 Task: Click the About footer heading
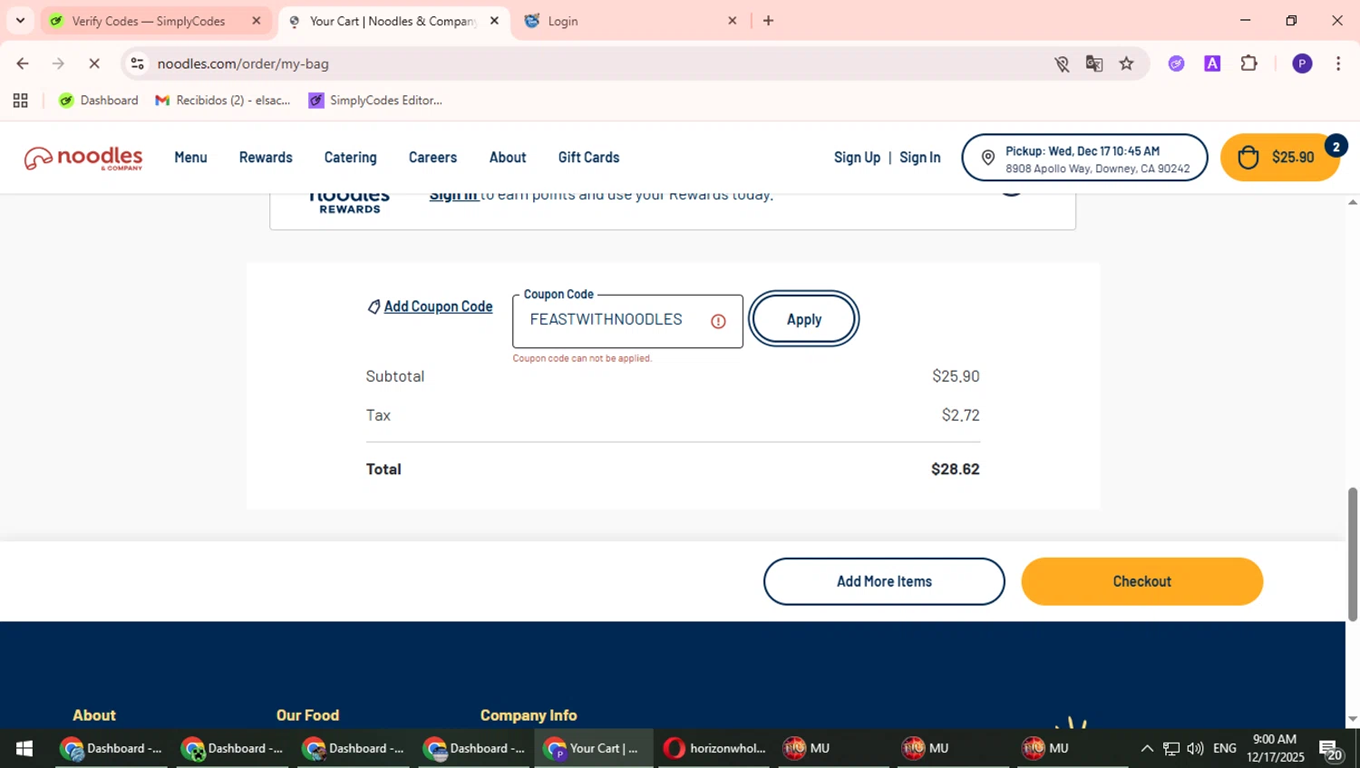[94, 715]
